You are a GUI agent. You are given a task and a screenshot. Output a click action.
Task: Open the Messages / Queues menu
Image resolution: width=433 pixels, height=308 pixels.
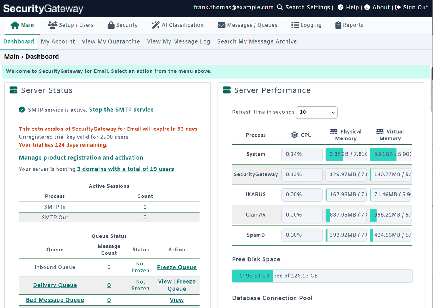point(247,25)
